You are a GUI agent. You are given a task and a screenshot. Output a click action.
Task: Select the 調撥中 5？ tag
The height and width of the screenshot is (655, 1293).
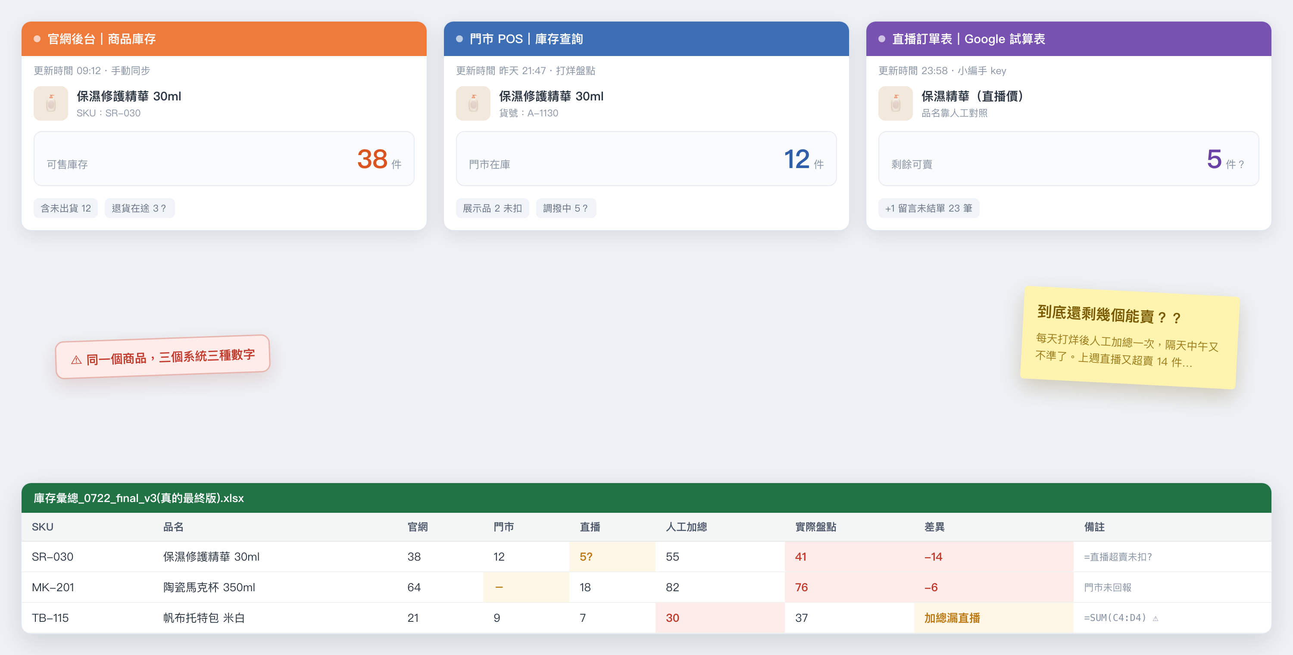(x=566, y=208)
